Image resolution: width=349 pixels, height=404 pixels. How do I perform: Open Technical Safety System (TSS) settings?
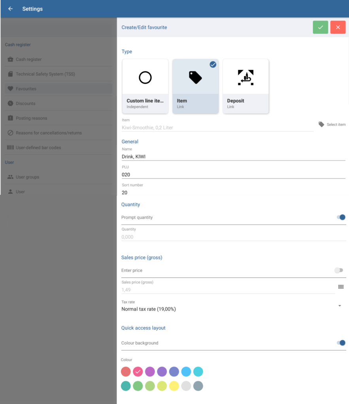(45, 74)
